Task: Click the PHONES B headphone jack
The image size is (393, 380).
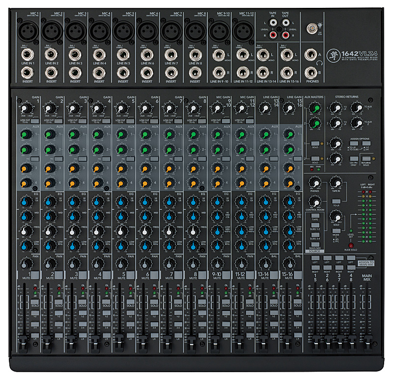Action: [311, 73]
